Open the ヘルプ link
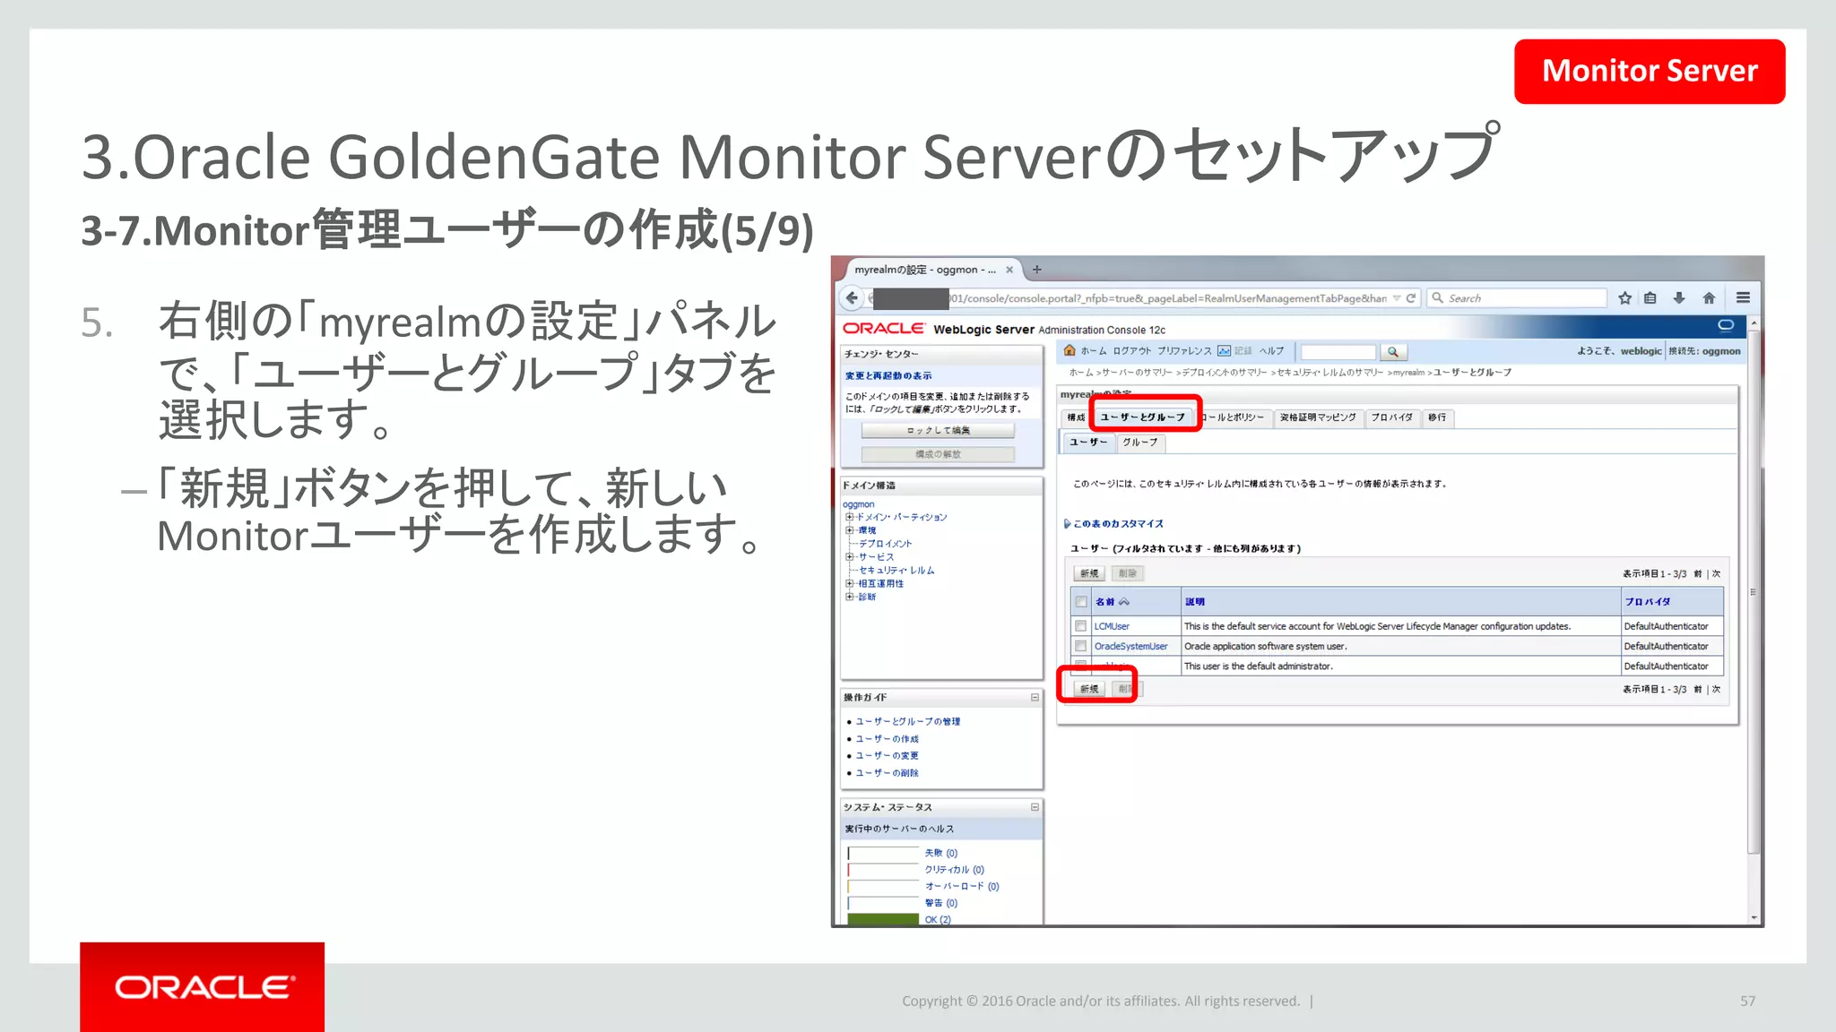 1271,351
